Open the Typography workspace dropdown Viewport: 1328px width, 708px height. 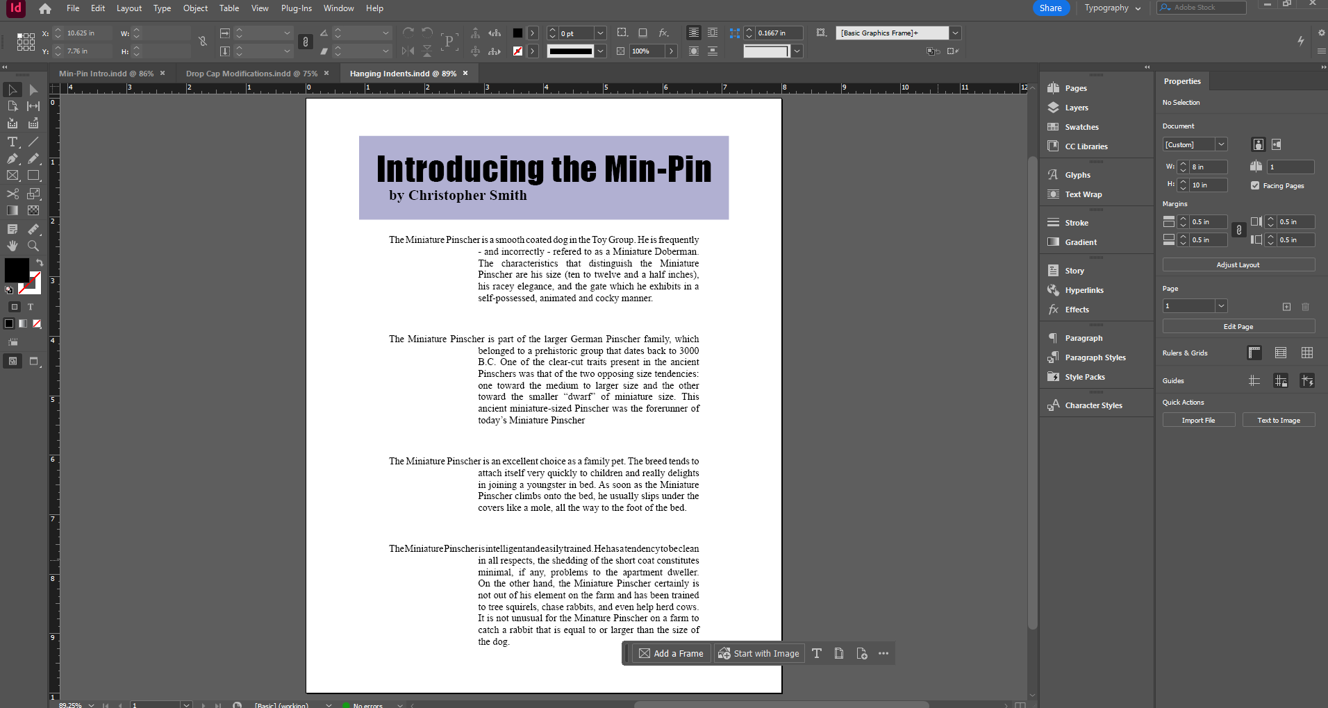[x=1113, y=8]
